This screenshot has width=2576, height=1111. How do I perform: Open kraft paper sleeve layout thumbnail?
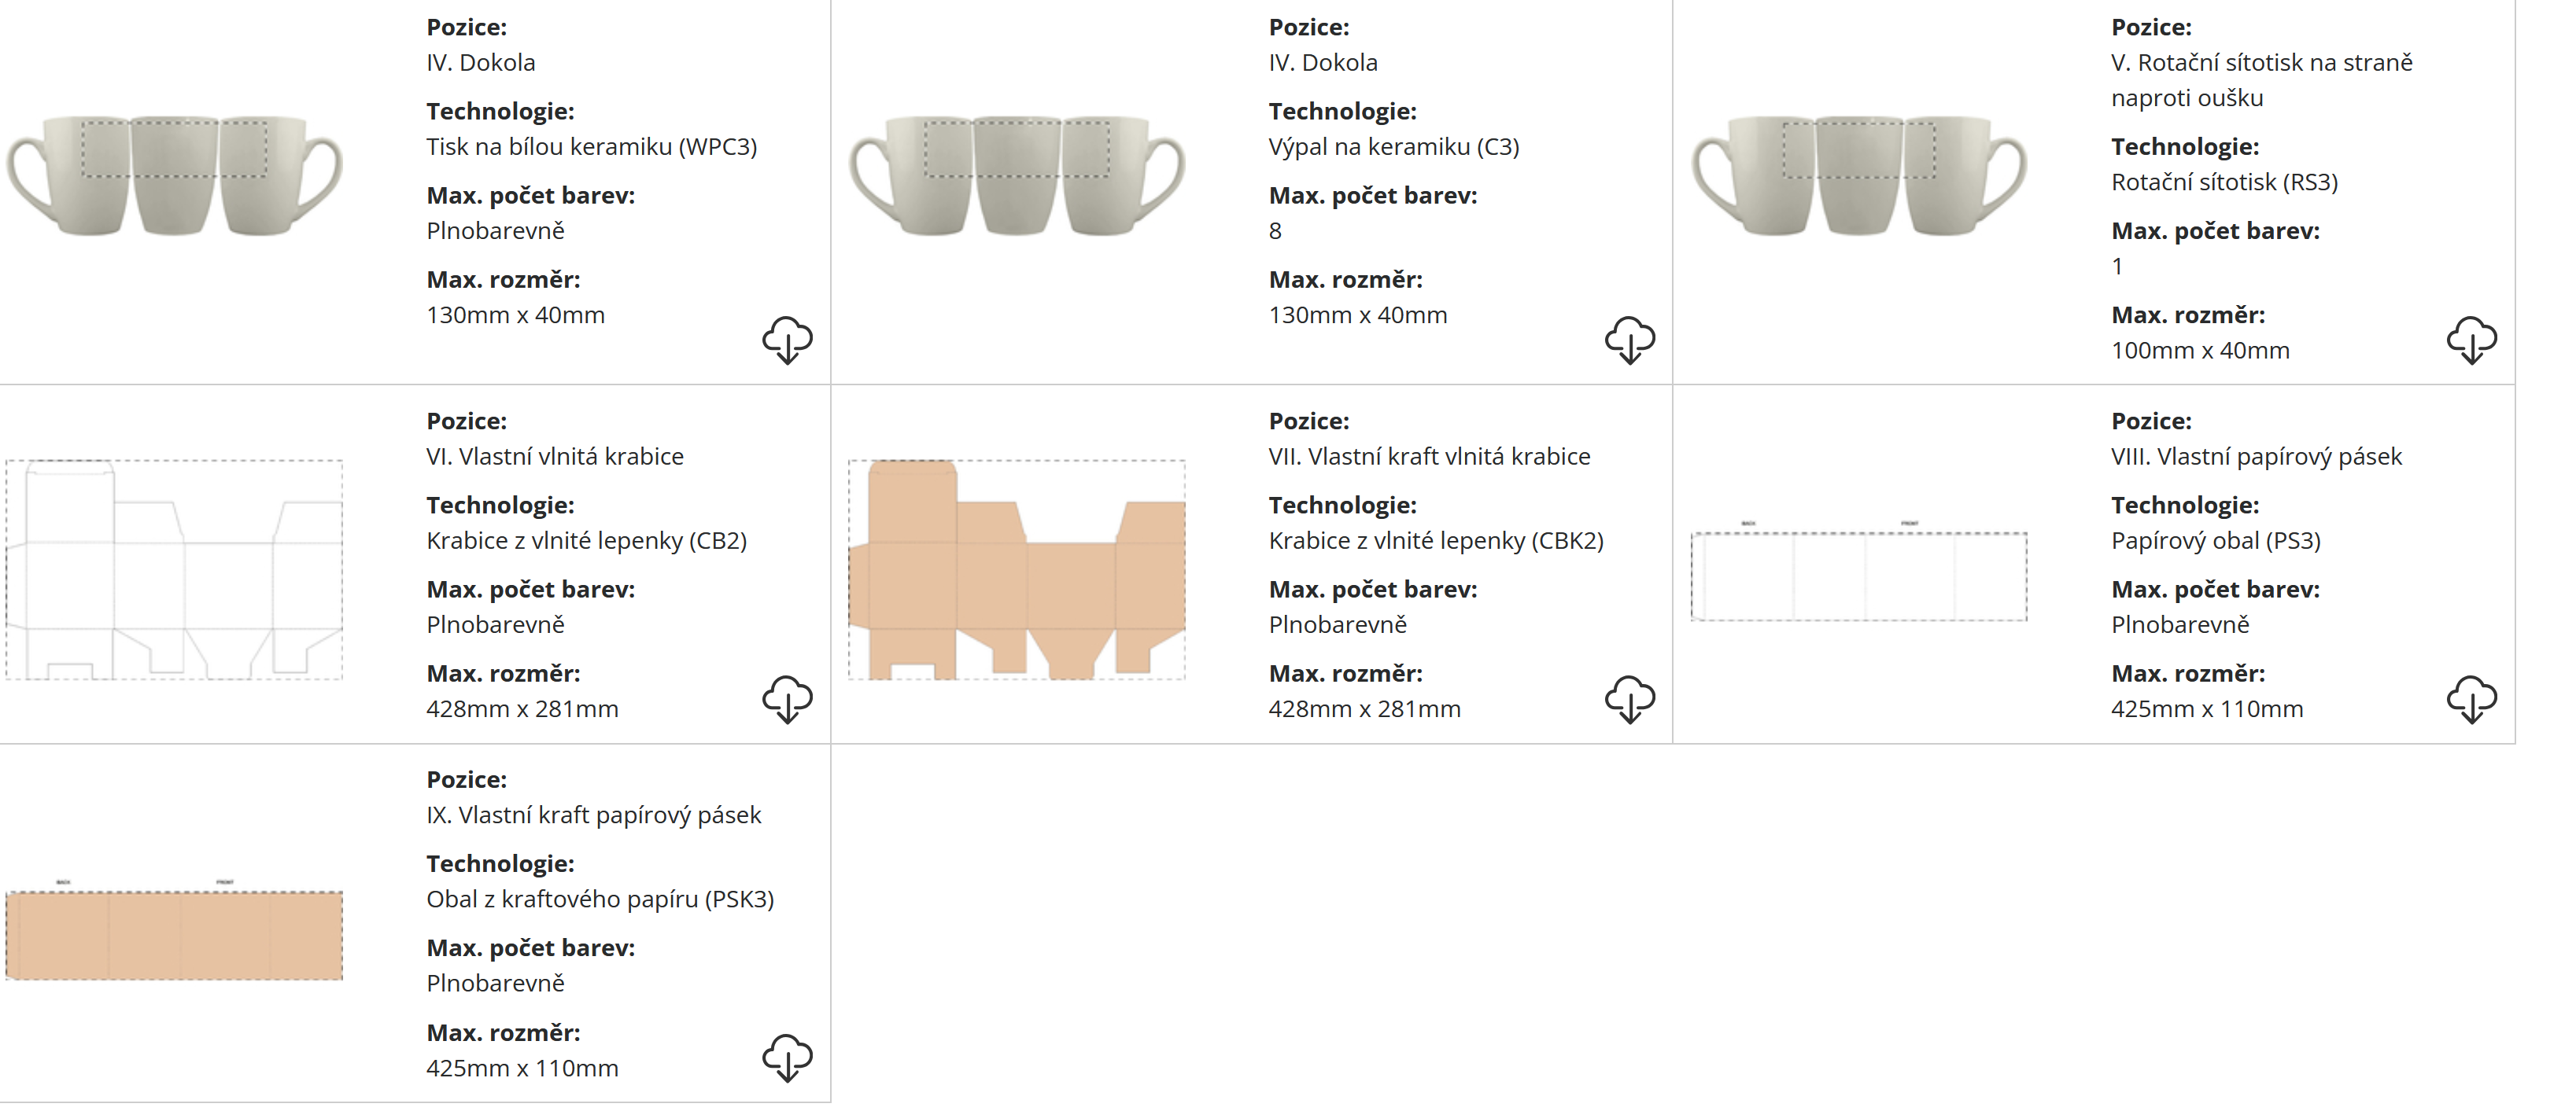click(x=174, y=934)
